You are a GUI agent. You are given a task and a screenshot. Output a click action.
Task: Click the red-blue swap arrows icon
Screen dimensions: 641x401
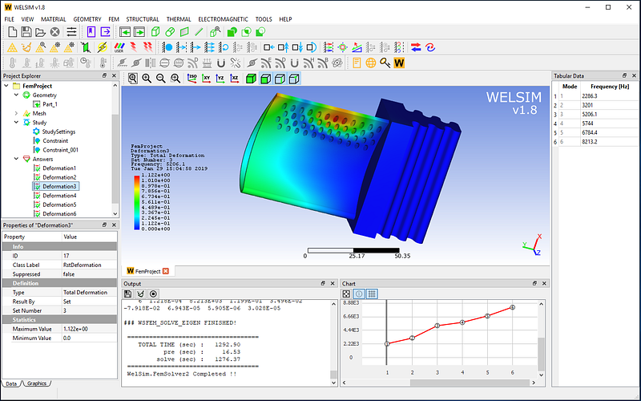(416, 47)
